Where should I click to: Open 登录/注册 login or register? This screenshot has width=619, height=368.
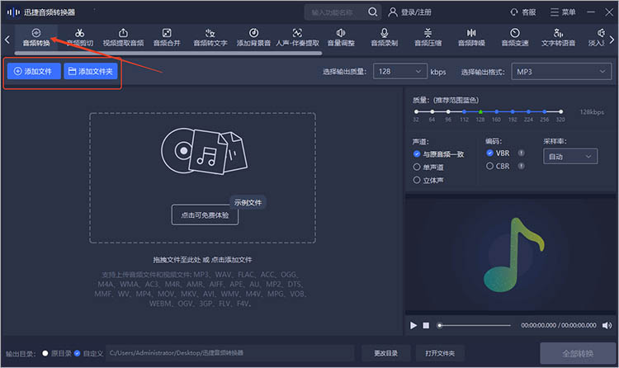(x=409, y=12)
